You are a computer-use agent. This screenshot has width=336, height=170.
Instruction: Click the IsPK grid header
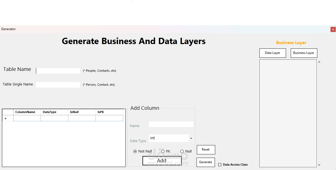point(109,112)
